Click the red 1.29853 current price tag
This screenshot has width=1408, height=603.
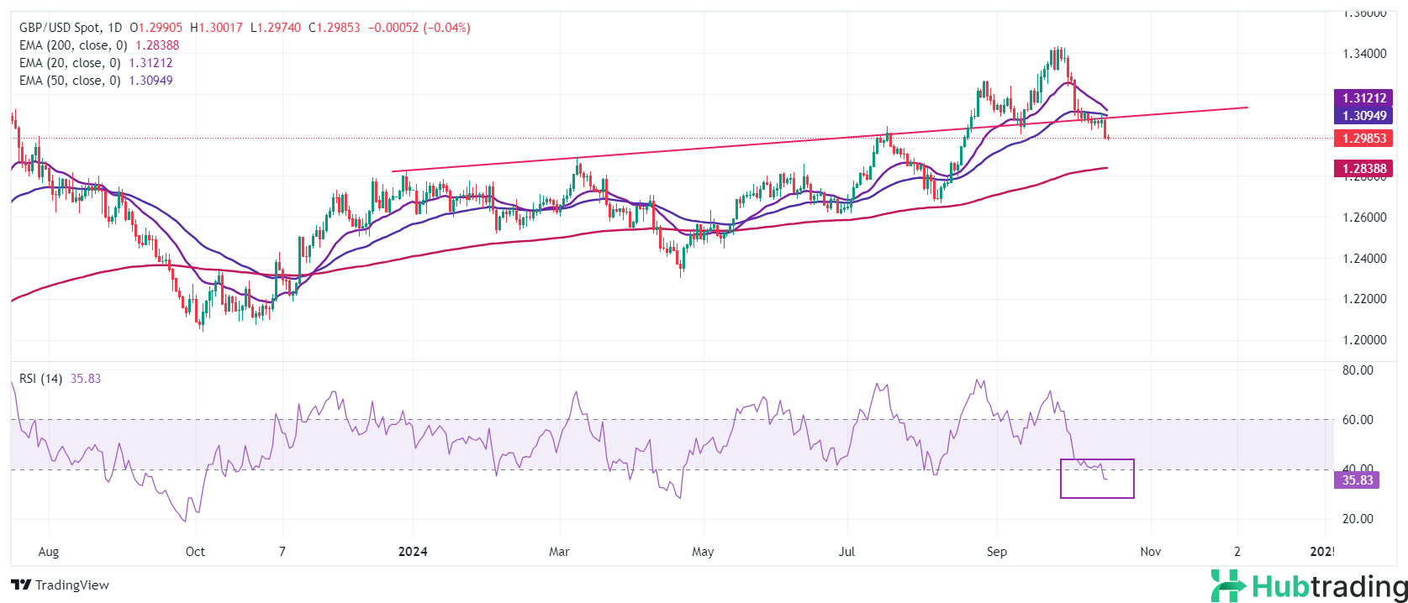click(x=1363, y=139)
